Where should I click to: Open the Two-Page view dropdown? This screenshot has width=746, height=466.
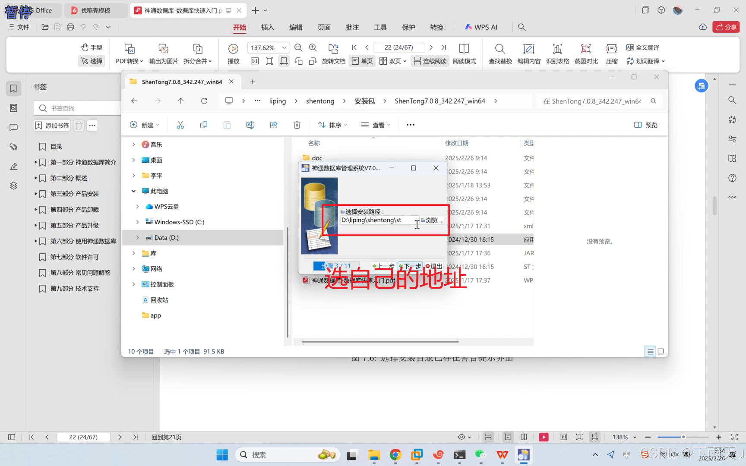[393, 61]
